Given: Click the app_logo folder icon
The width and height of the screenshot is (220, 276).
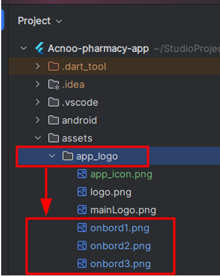Looking at the screenshot, I should pyautogui.click(x=68, y=156).
